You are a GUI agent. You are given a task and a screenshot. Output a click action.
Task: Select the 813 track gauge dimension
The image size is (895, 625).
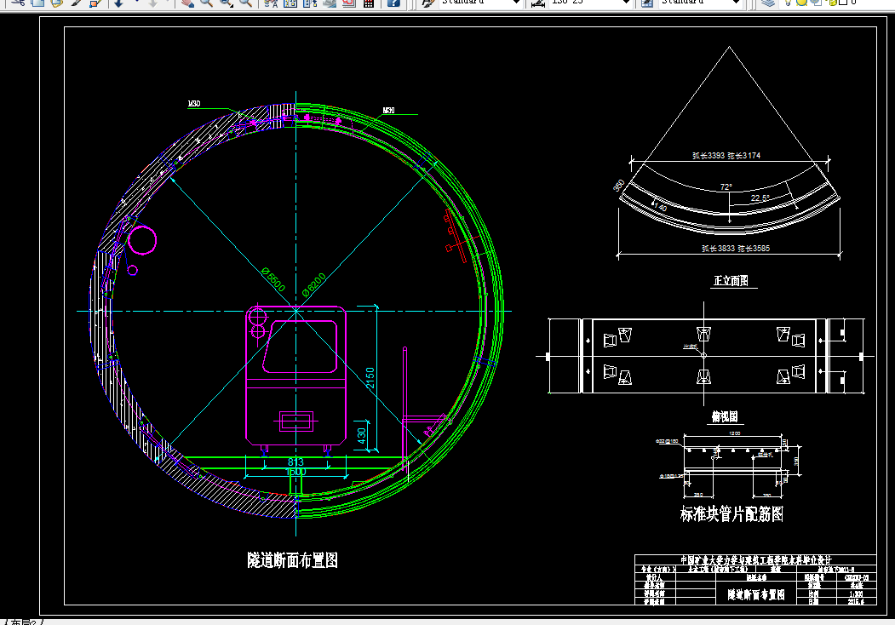point(295,462)
